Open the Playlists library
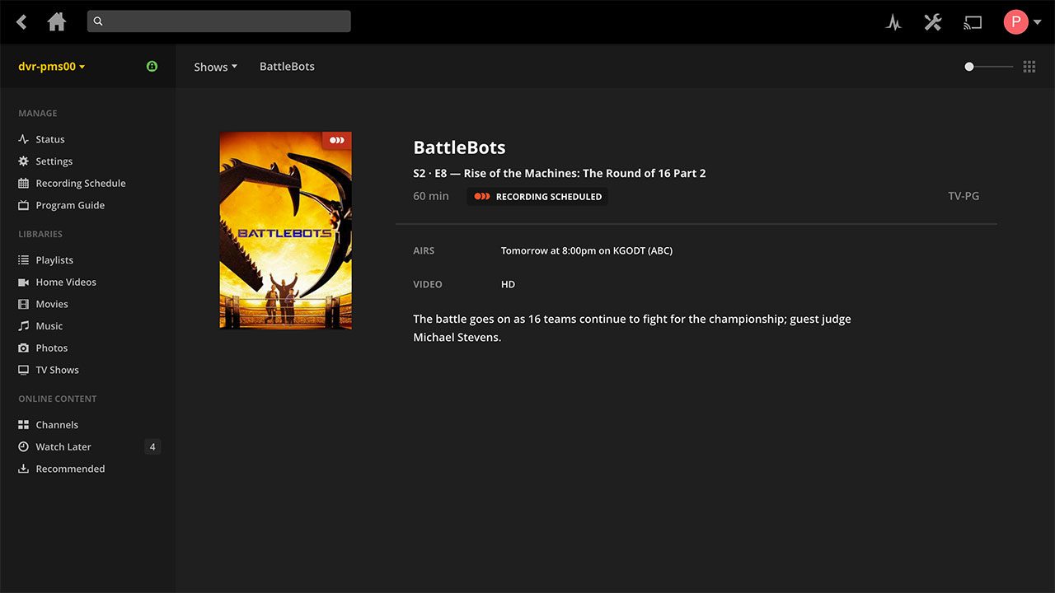The height and width of the screenshot is (593, 1055). (54, 260)
